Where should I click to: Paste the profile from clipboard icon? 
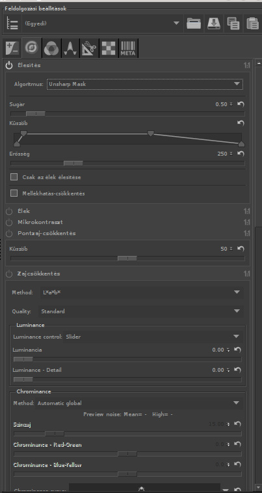pyautogui.click(x=252, y=23)
